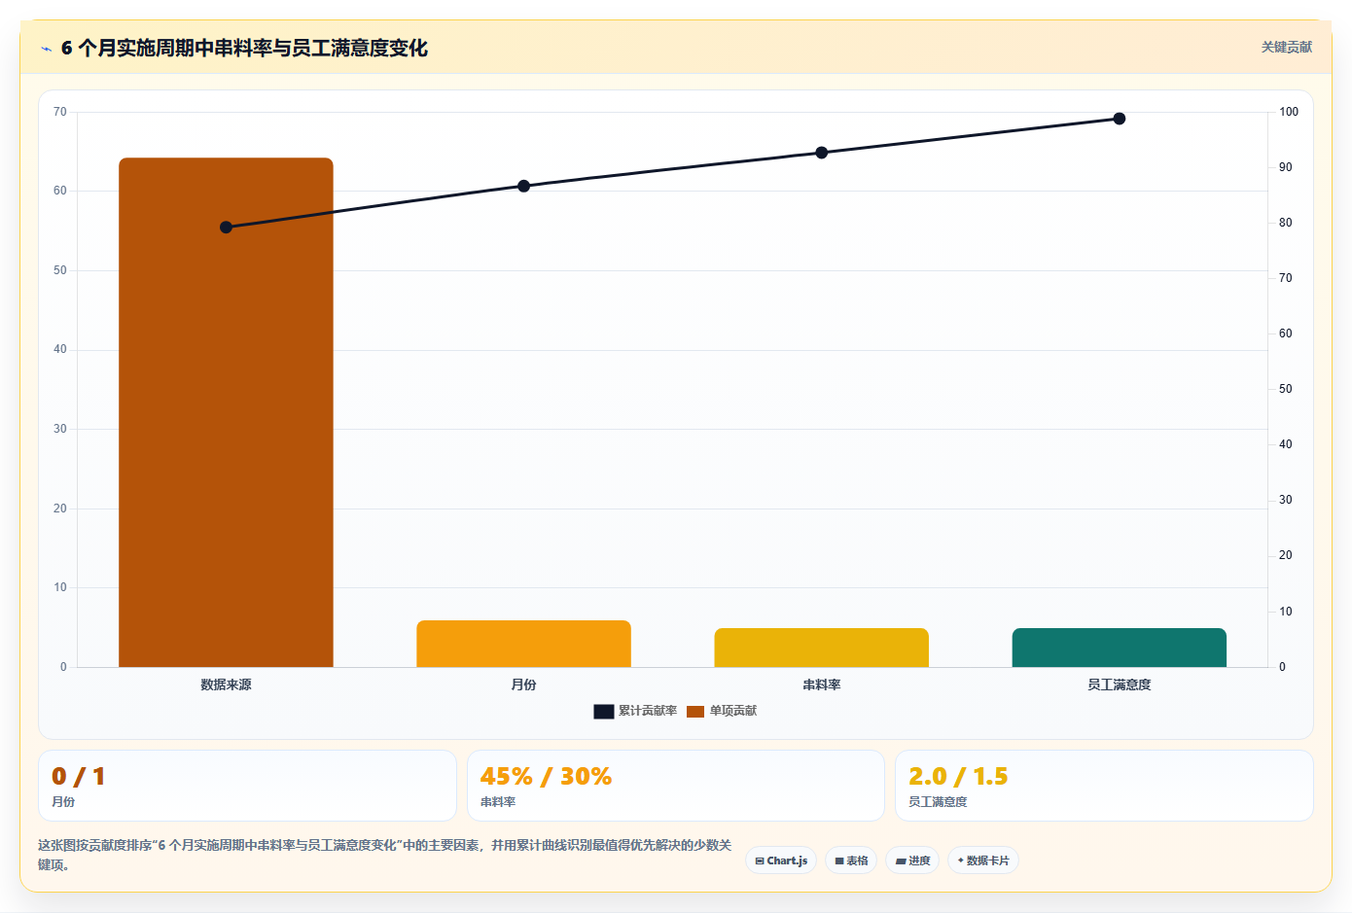Click left axis value 70
The width and height of the screenshot is (1352, 913).
[60, 112]
